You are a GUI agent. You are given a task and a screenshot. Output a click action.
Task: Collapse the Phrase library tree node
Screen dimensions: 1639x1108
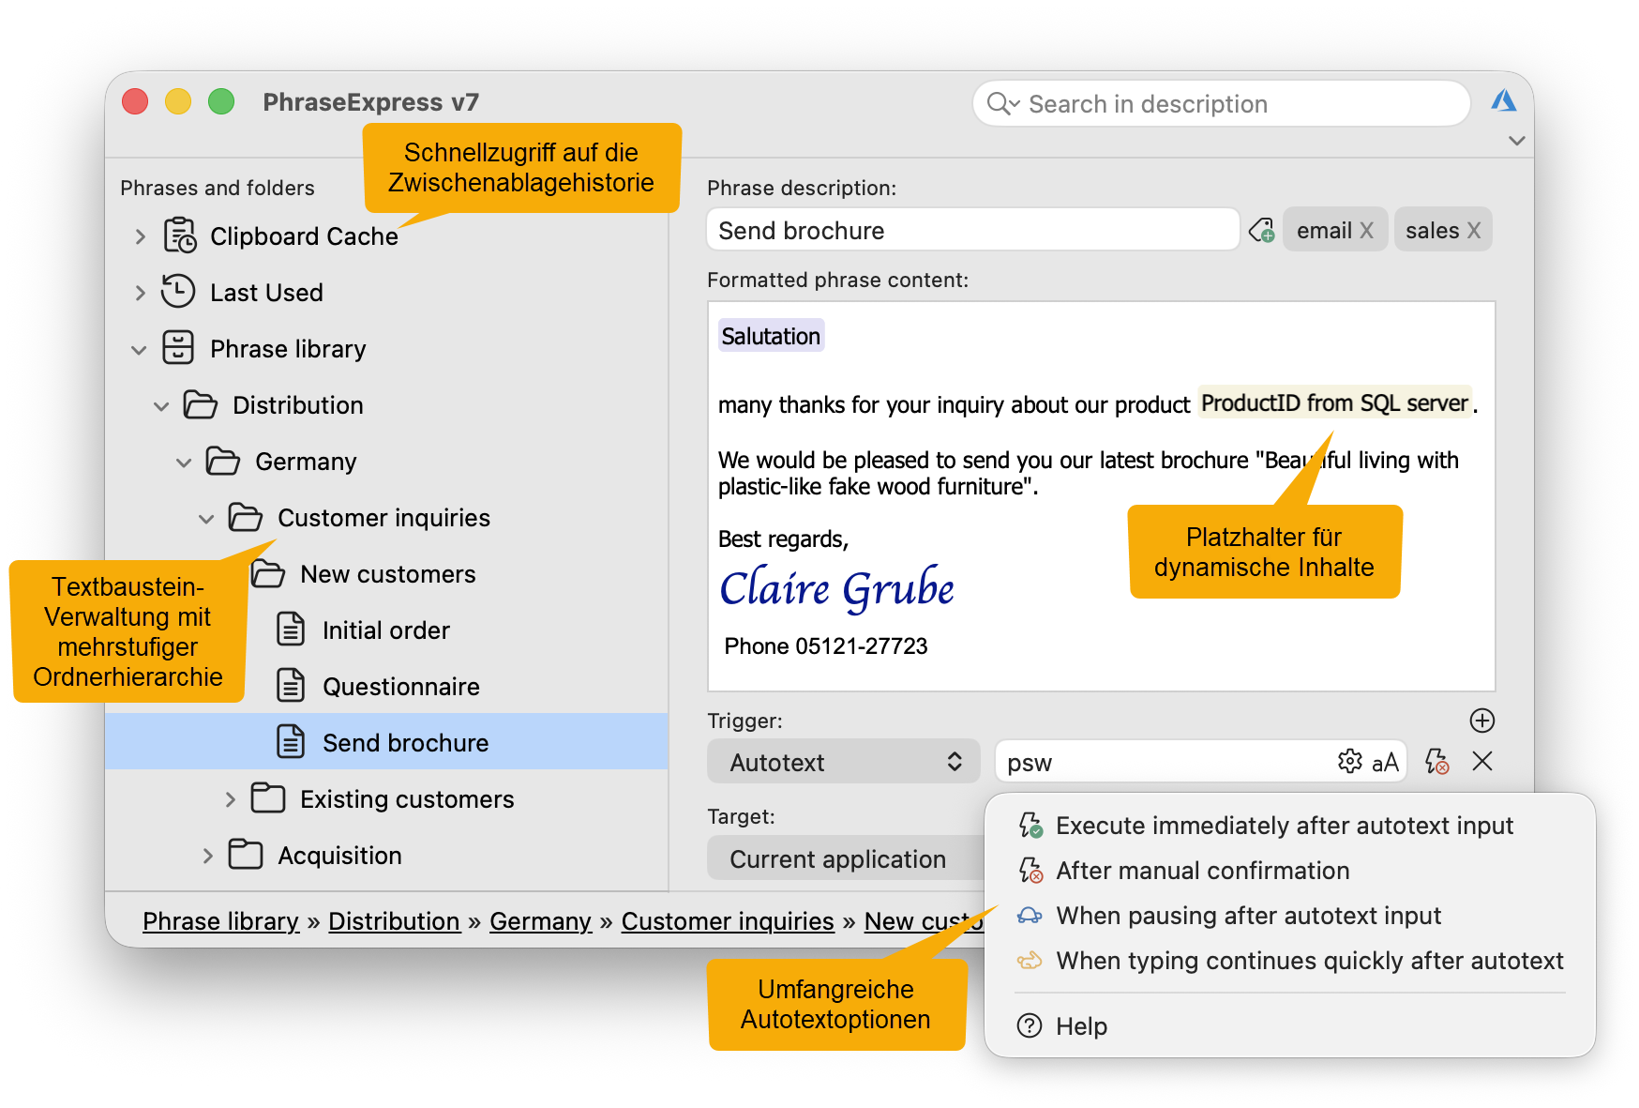click(x=139, y=350)
